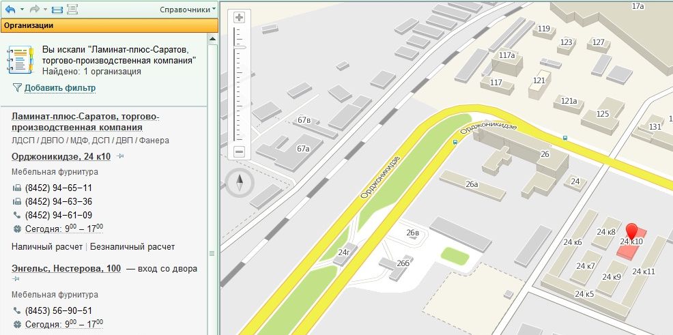
Task: Click the Орджоникидзе, 24 к10 address
Action: [x=62, y=156]
